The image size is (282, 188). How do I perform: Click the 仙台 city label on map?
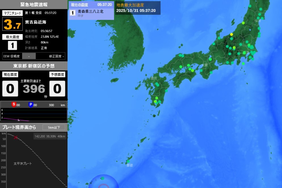(x=258, y=21)
